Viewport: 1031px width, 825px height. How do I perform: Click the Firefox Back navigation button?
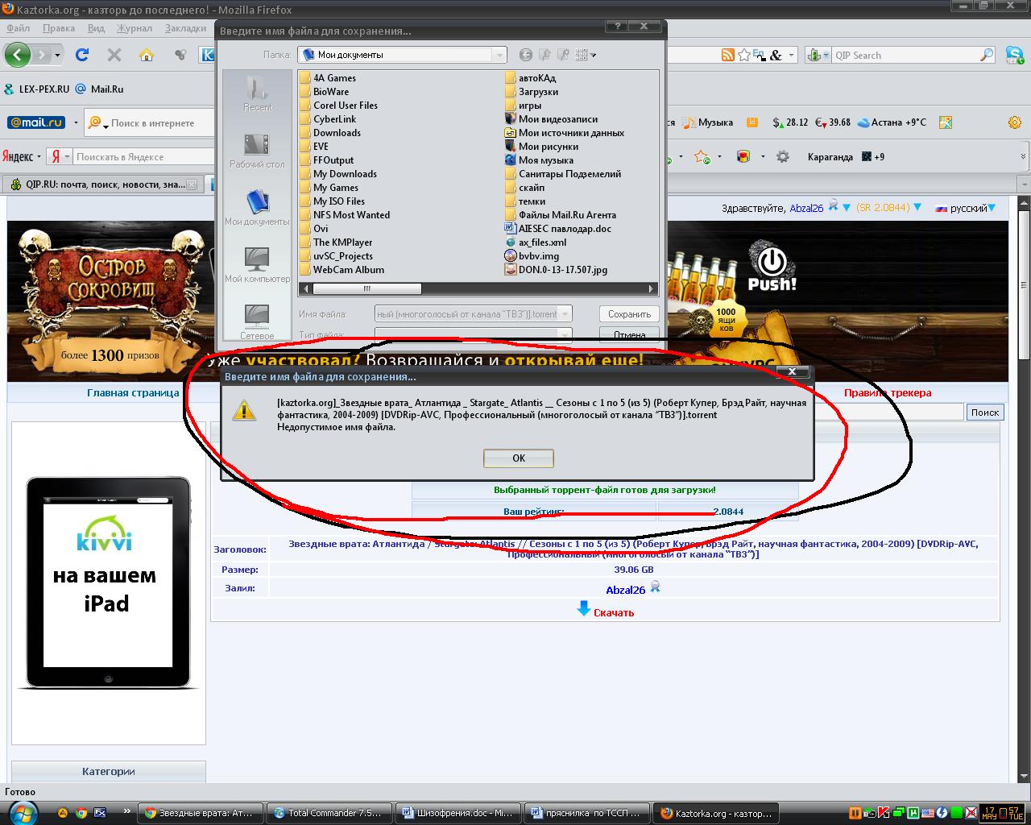click(x=17, y=55)
